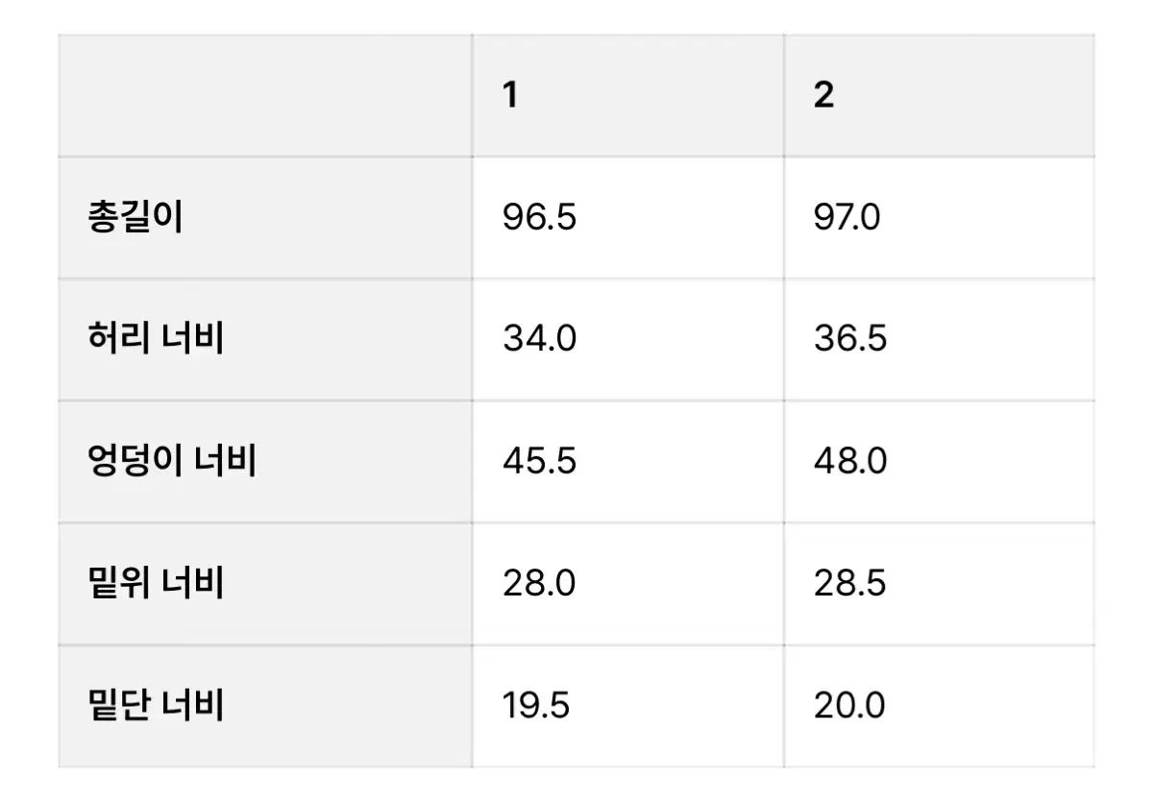Click the size 1 column header
The image size is (1153, 802).
pyautogui.click(x=510, y=95)
